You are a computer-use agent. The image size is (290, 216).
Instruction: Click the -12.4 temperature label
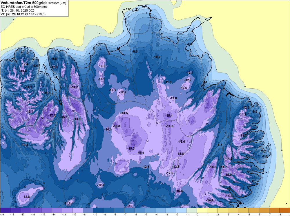(x=25, y=64)
